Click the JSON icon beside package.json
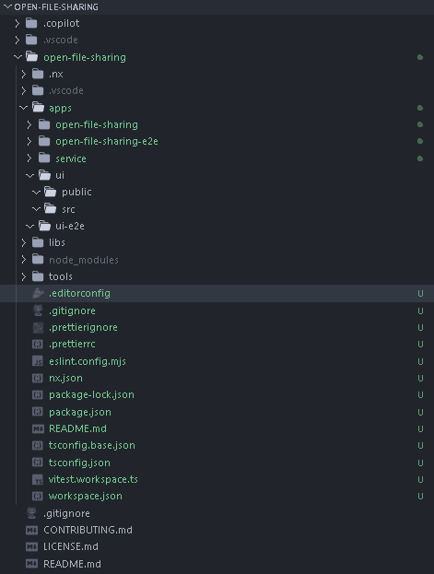 pos(38,412)
